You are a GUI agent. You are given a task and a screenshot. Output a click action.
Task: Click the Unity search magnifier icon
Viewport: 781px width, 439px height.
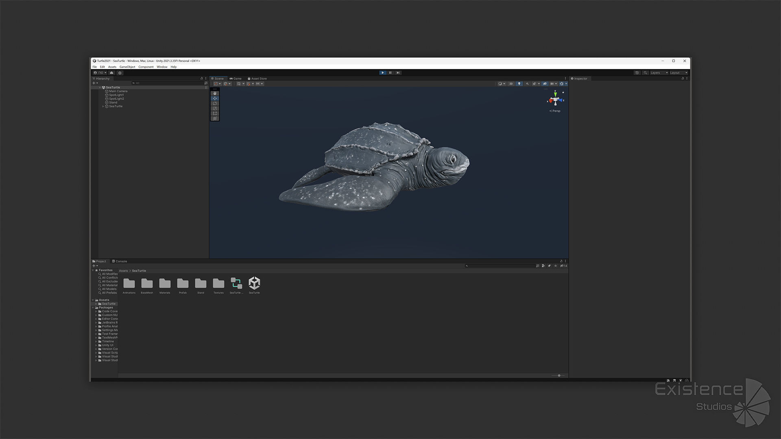(x=645, y=73)
